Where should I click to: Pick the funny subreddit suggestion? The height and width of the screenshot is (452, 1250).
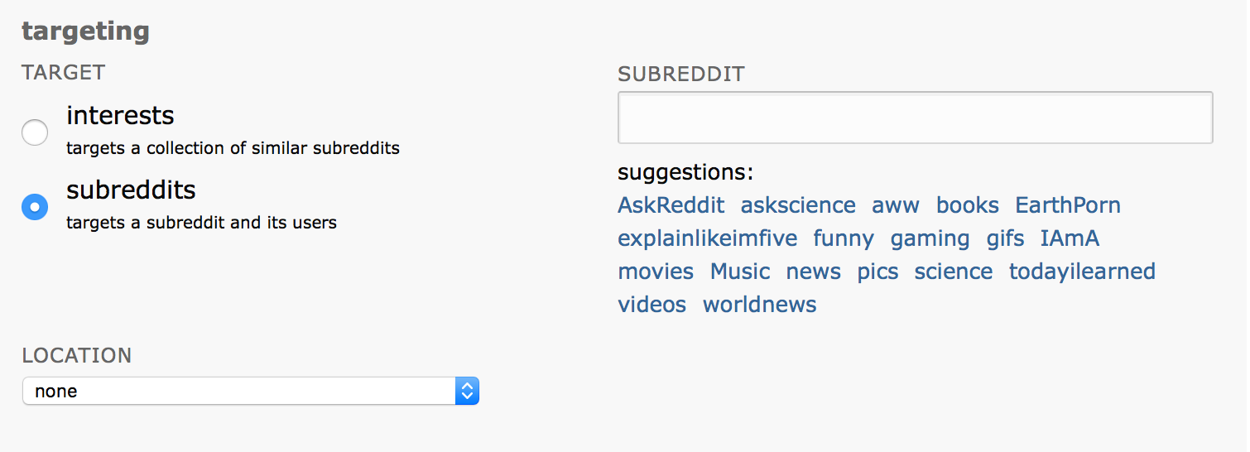[844, 238]
